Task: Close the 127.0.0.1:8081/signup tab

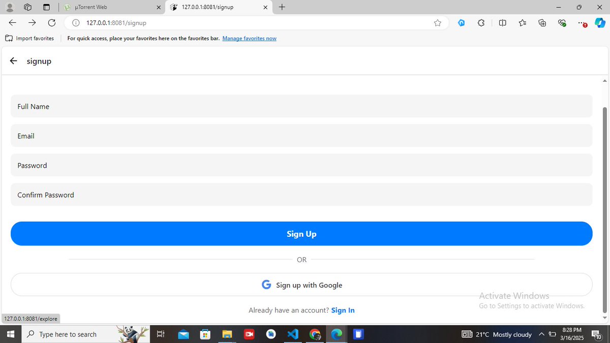Action: pyautogui.click(x=265, y=7)
